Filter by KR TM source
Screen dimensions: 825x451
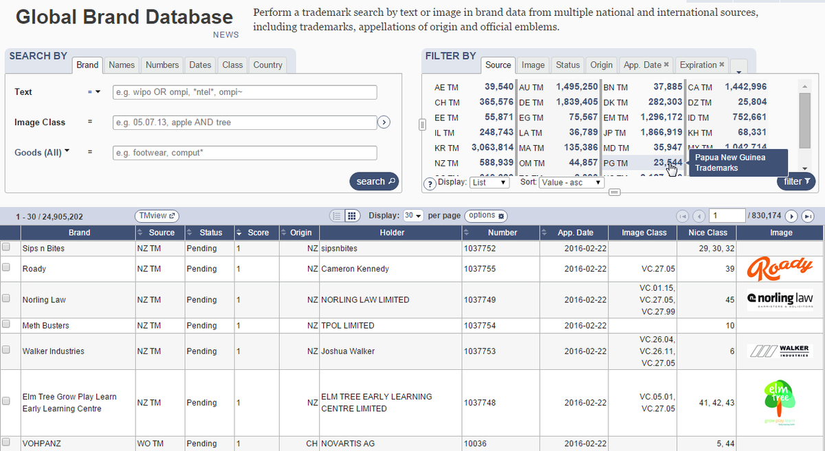(x=474, y=148)
